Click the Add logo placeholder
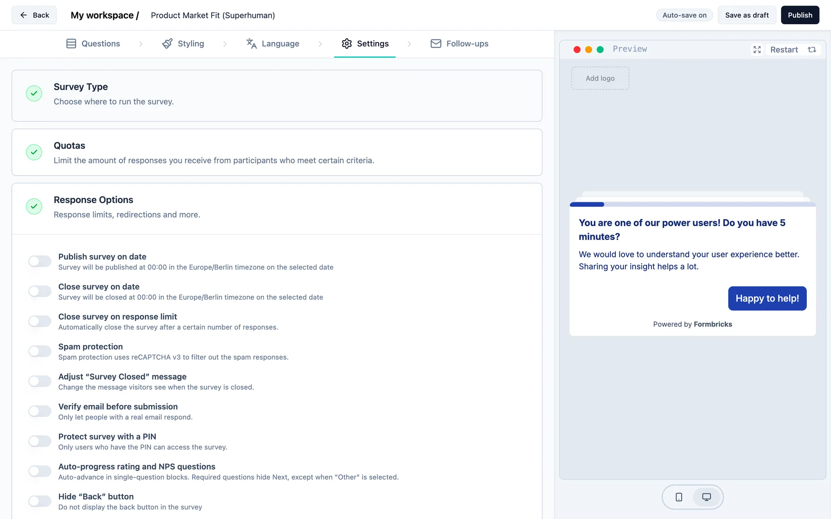Screen dimensions: 831x519 point(600,78)
